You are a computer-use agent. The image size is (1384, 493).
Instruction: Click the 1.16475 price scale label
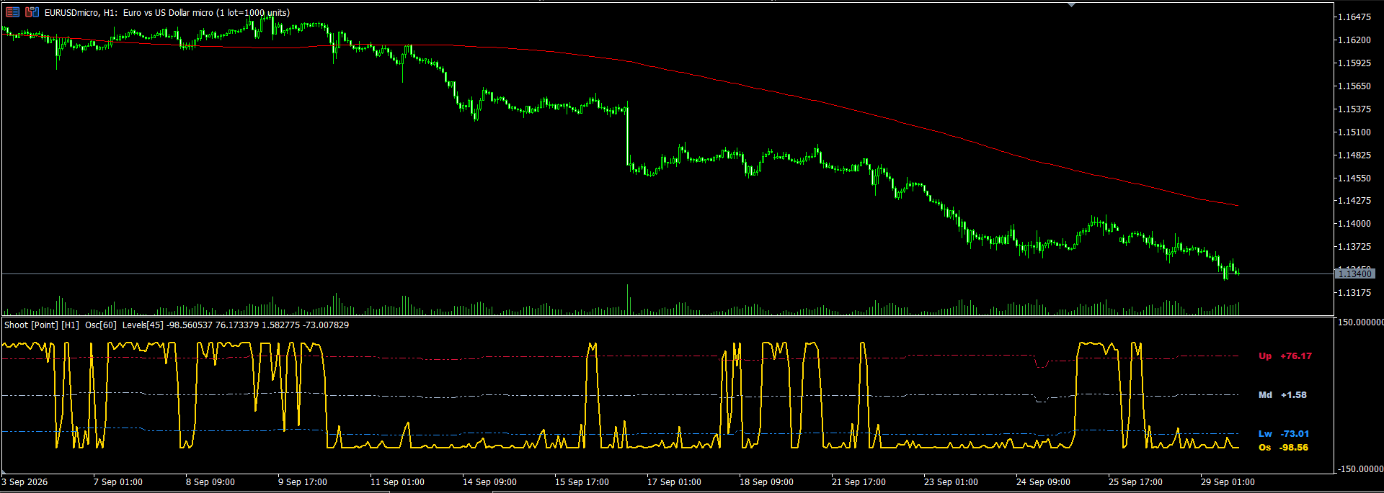tap(1354, 17)
